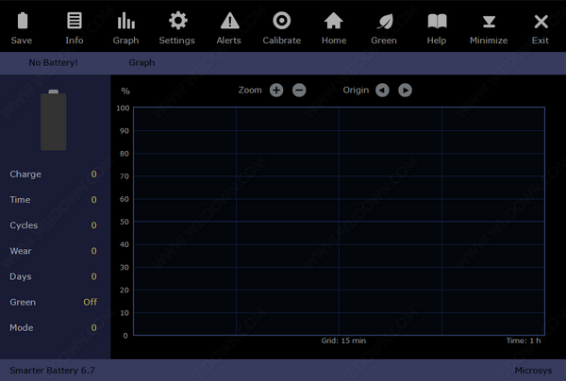This screenshot has width=566, height=381.
Task: Open the Alerts warning triangle icon
Action: coord(229,22)
